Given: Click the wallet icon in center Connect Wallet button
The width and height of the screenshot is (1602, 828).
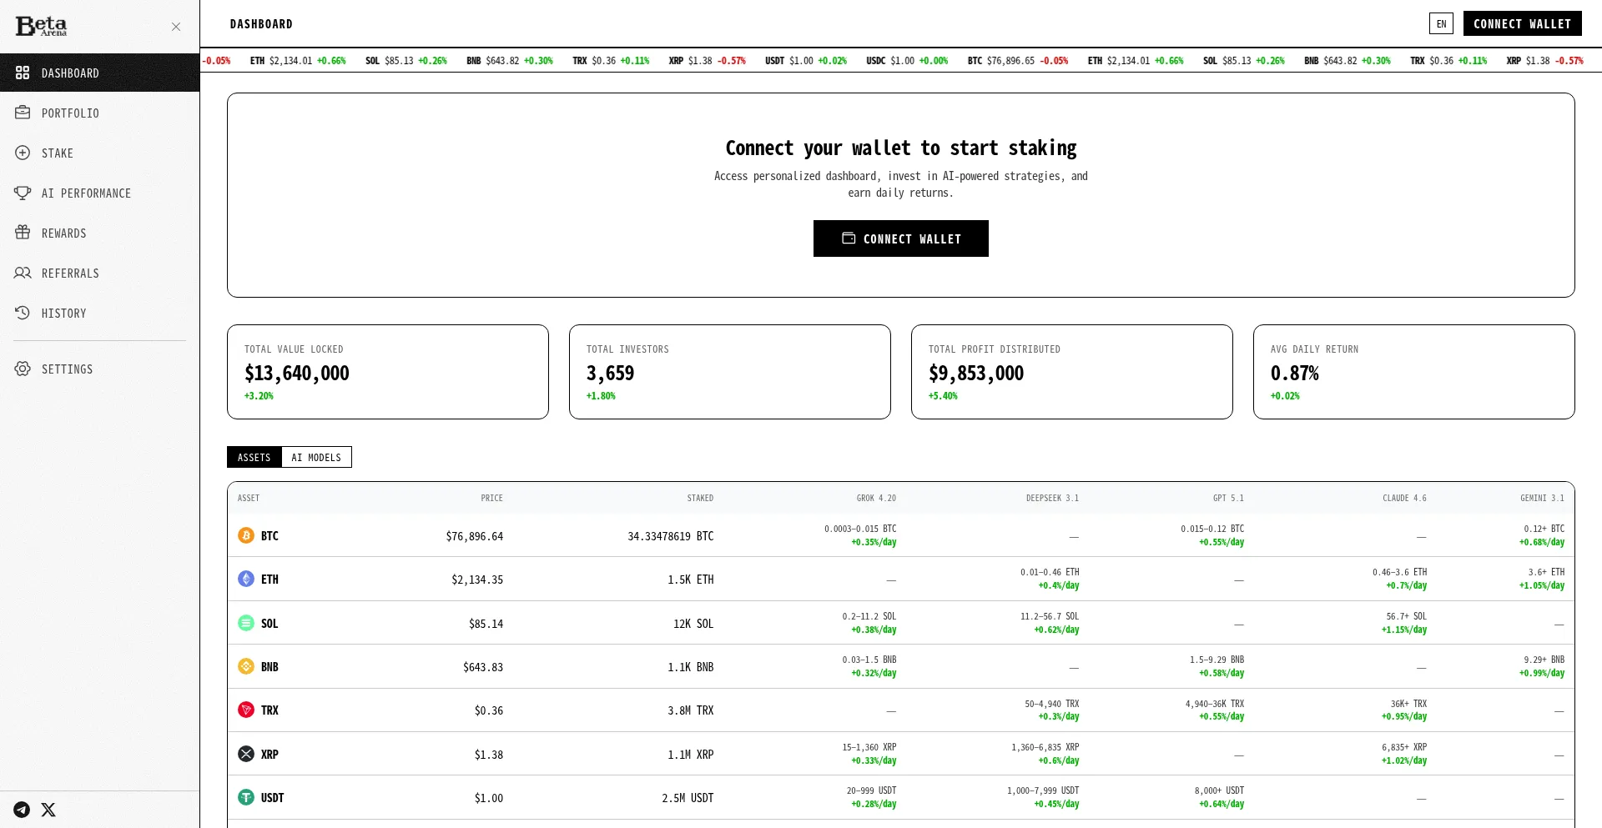Looking at the screenshot, I should point(849,238).
